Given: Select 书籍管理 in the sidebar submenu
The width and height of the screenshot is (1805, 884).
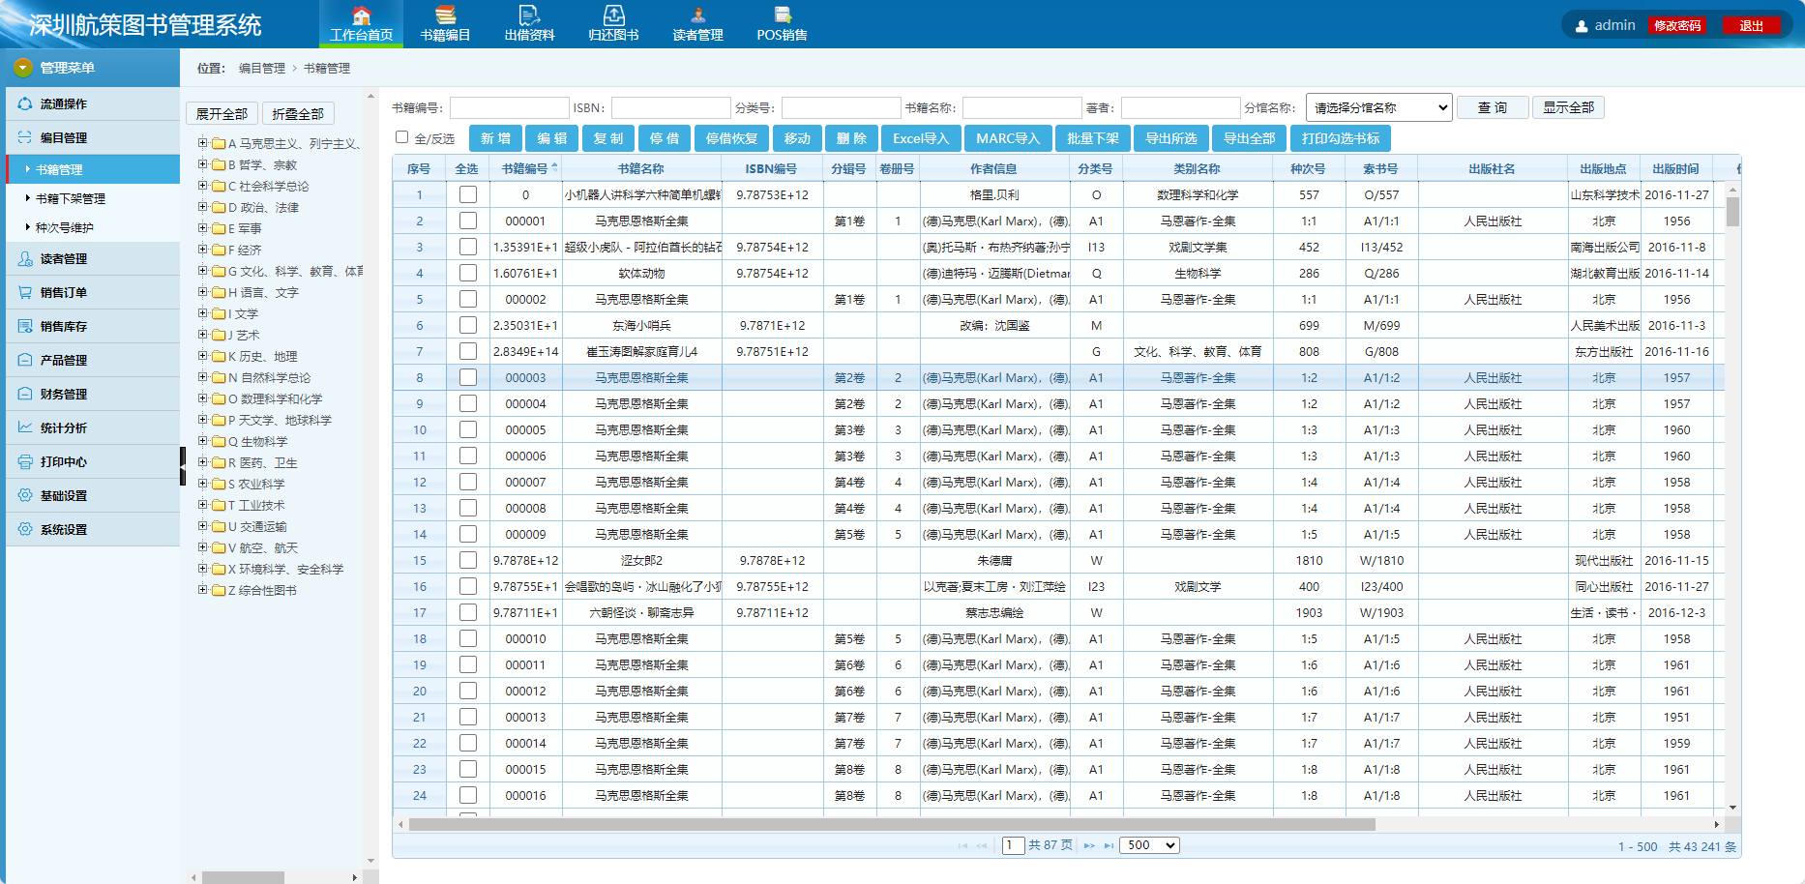Looking at the screenshot, I should click(93, 169).
